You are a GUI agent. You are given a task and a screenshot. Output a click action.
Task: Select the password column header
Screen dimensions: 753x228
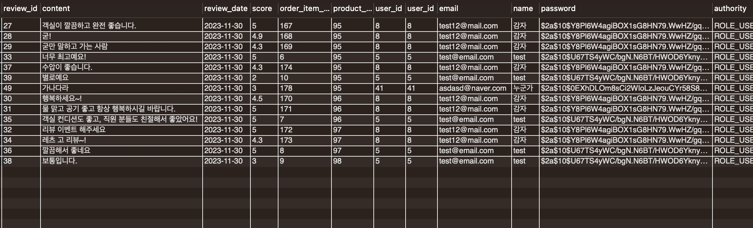(x=626, y=9)
